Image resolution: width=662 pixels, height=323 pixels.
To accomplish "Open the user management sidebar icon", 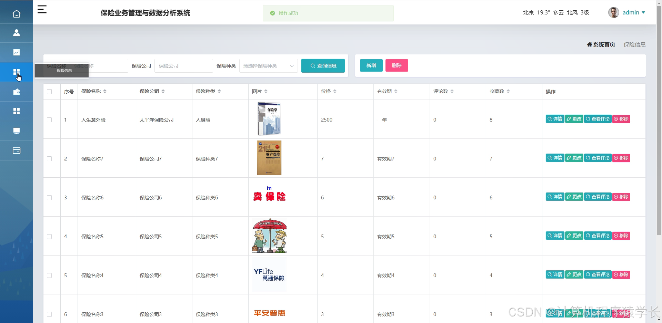I will click(x=16, y=33).
